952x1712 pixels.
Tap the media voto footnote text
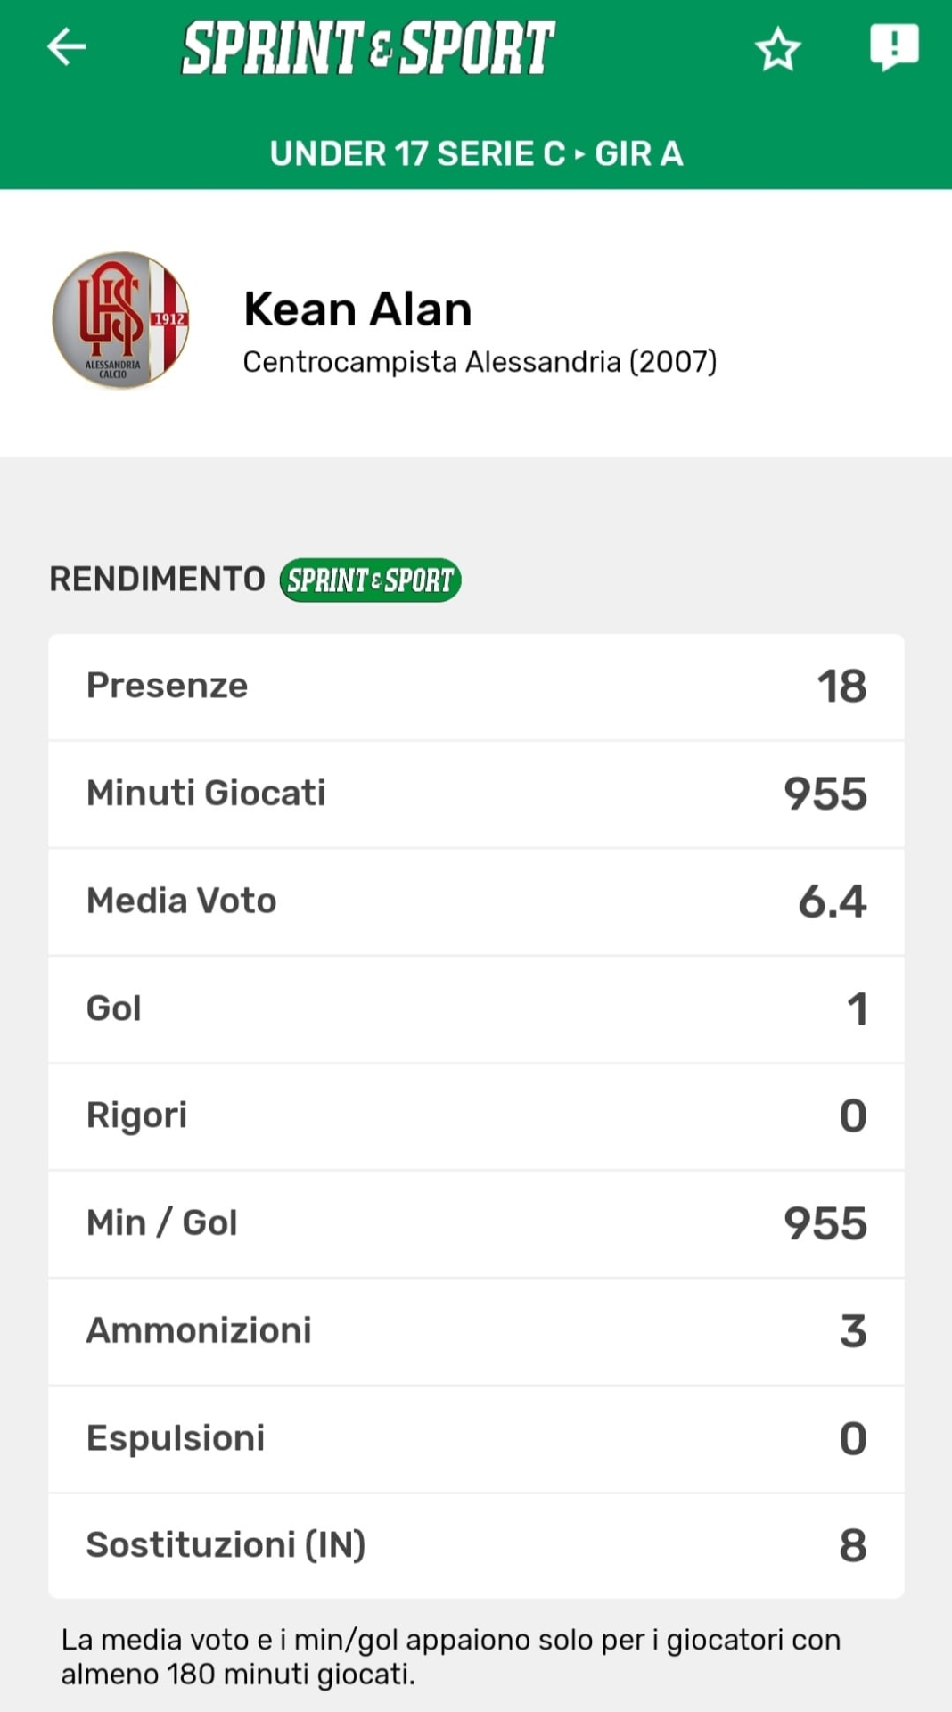click(x=450, y=1657)
